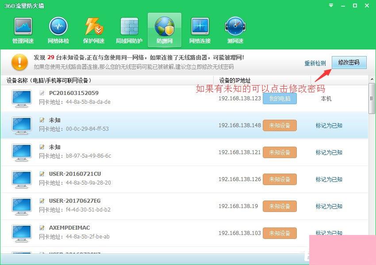Click the 设备名称 column header

click(x=107, y=80)
